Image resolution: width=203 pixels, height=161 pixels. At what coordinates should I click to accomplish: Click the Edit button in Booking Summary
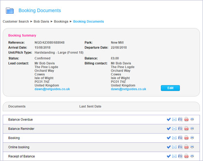[x=170, y=88]
